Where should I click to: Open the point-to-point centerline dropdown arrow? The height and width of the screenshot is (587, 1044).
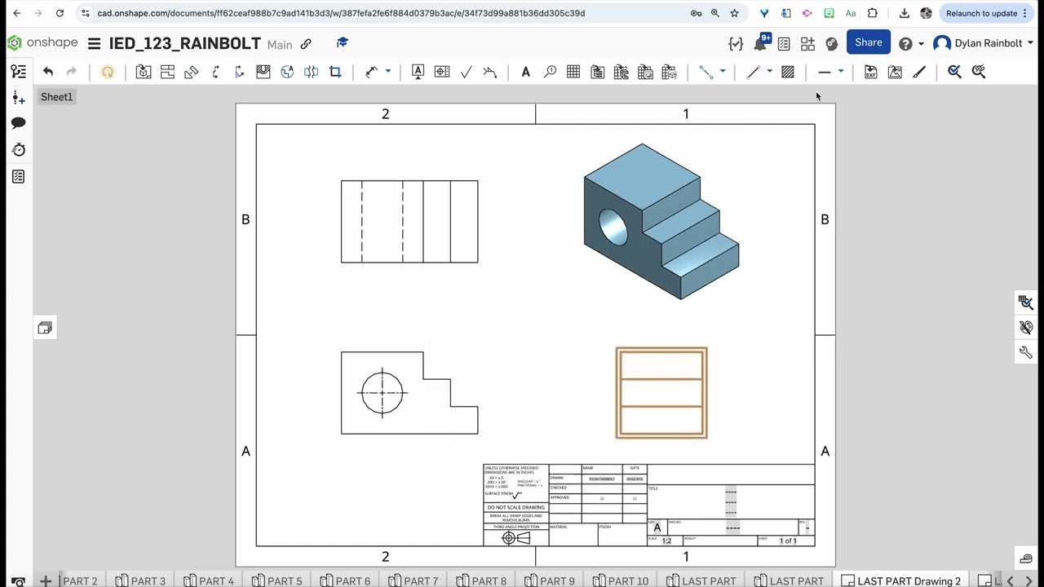coord(723,73)
